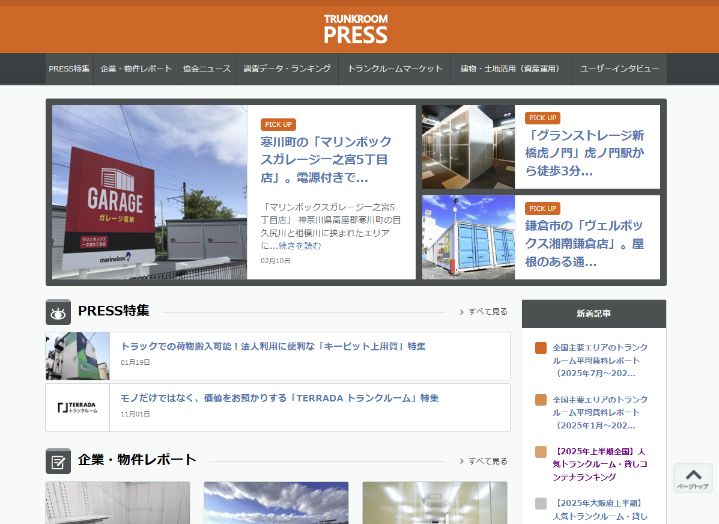Open the 企業・物件レポート navigation menu item
719x524 pixels.
click(136, 69)
